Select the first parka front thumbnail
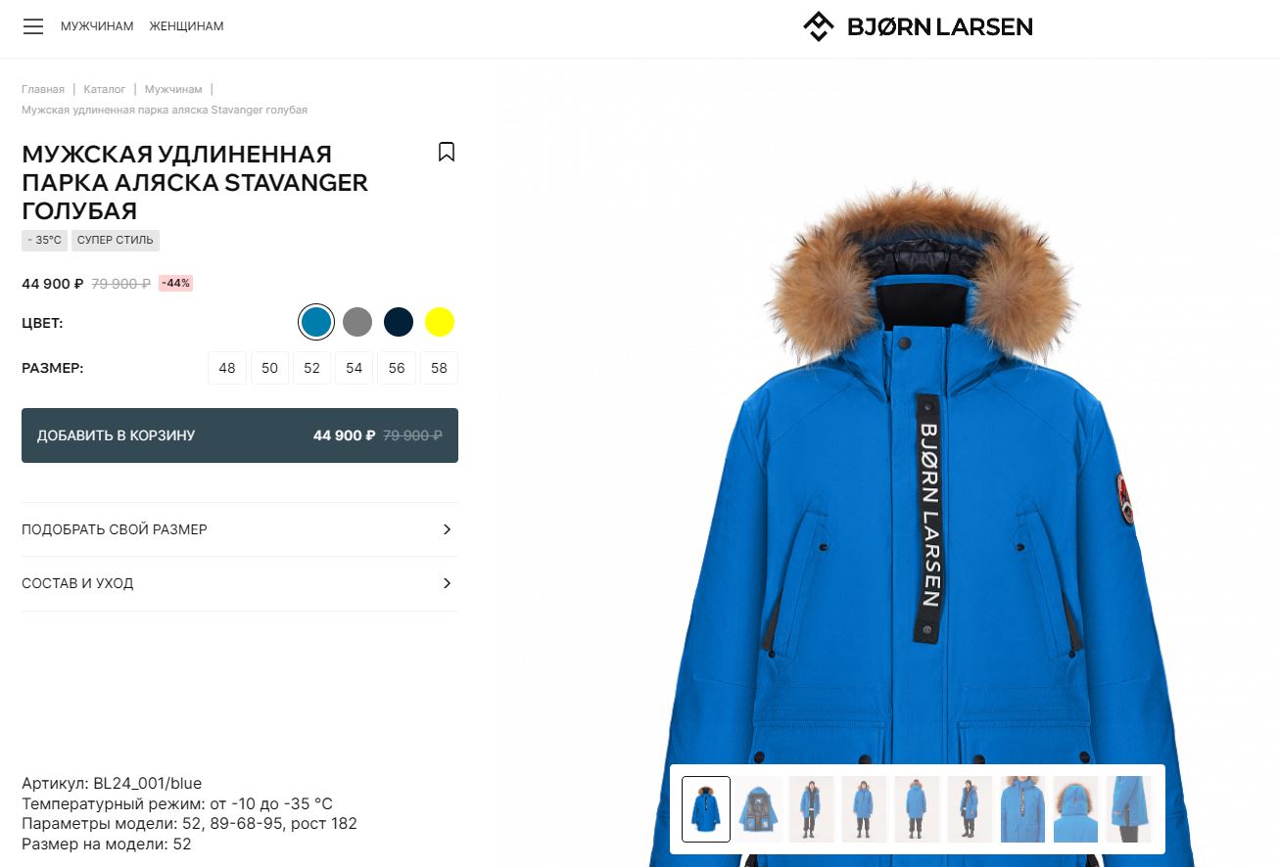1280x867 pixels. (x=706, y=809)
